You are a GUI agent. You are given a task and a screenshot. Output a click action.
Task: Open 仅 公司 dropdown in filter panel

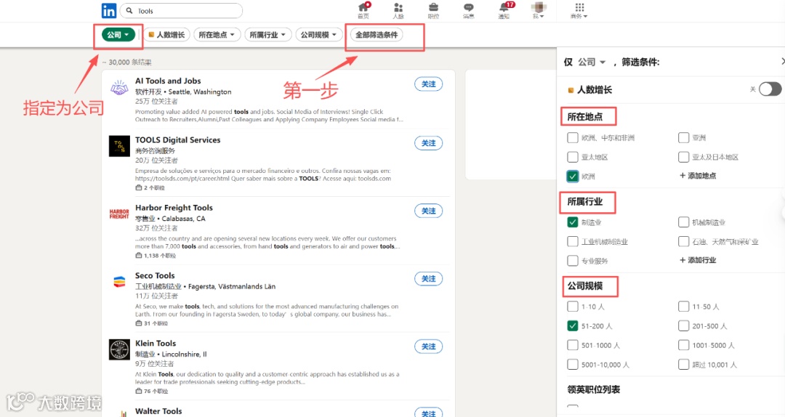[x=592, y=62]
